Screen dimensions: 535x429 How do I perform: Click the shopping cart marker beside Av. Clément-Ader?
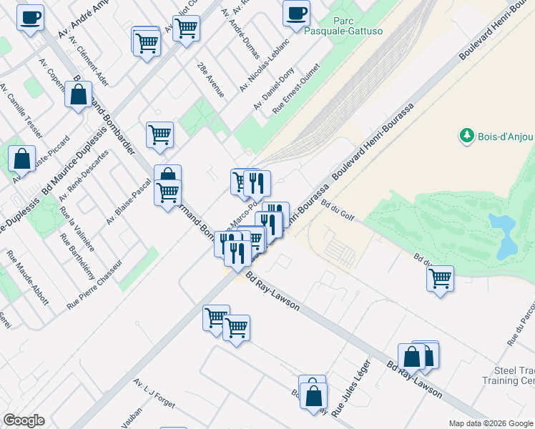147,44
